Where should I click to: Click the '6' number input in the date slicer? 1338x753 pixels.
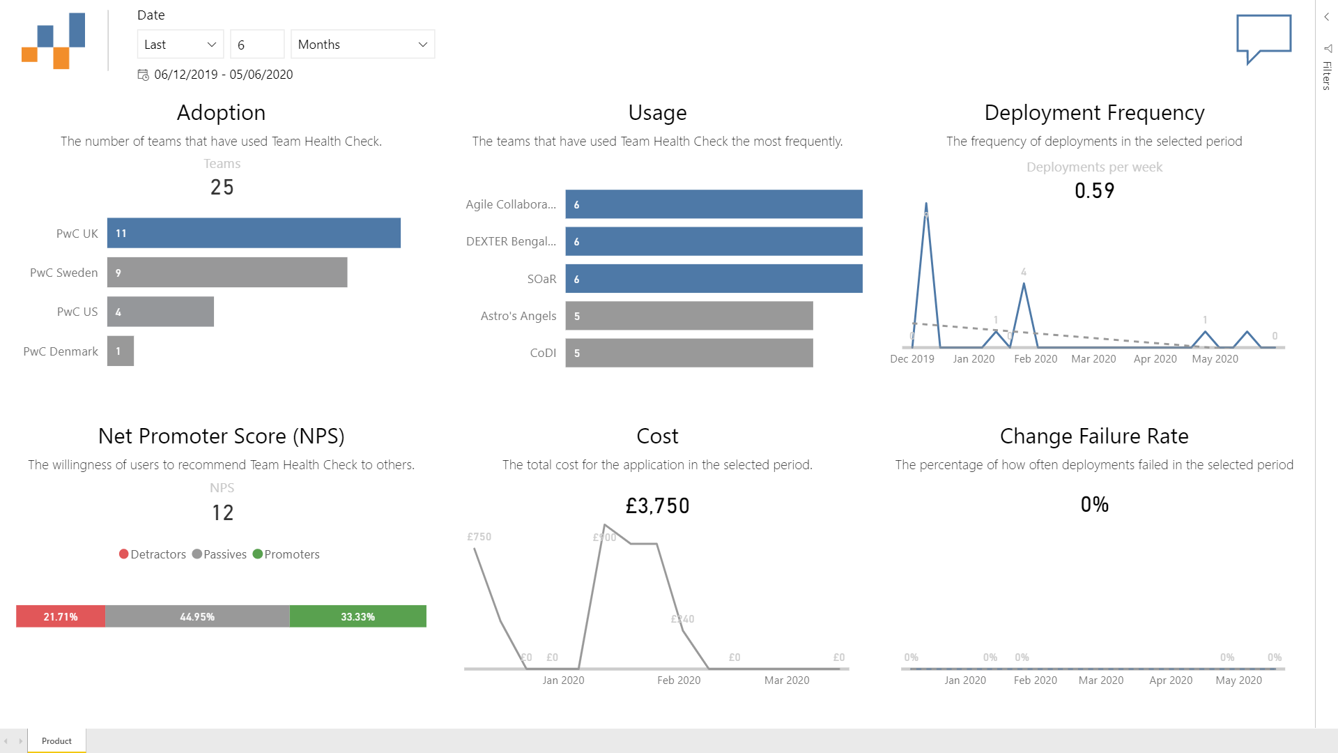point(256,44)
